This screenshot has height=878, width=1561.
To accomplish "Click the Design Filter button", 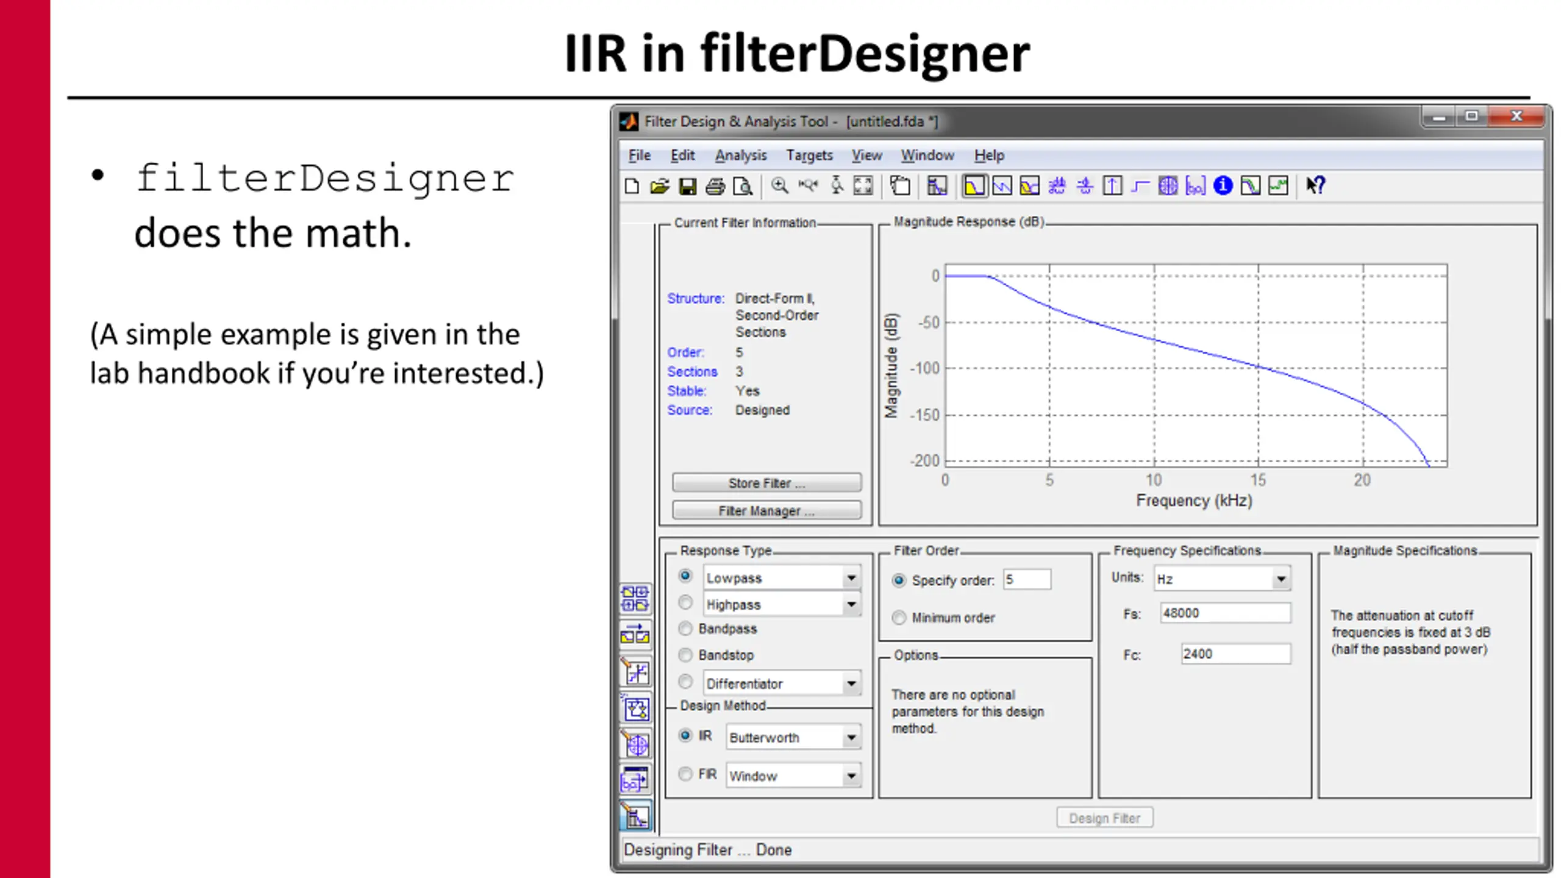I will tap(1104, 818).
